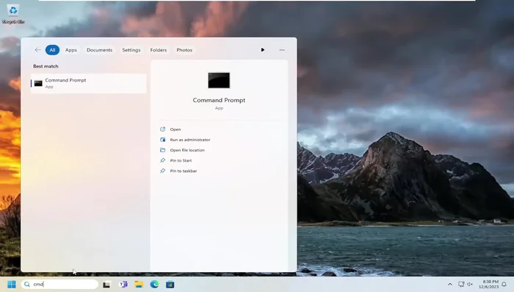
Task: Show more filters with the play arrow
Action: [x=263, y=50]
